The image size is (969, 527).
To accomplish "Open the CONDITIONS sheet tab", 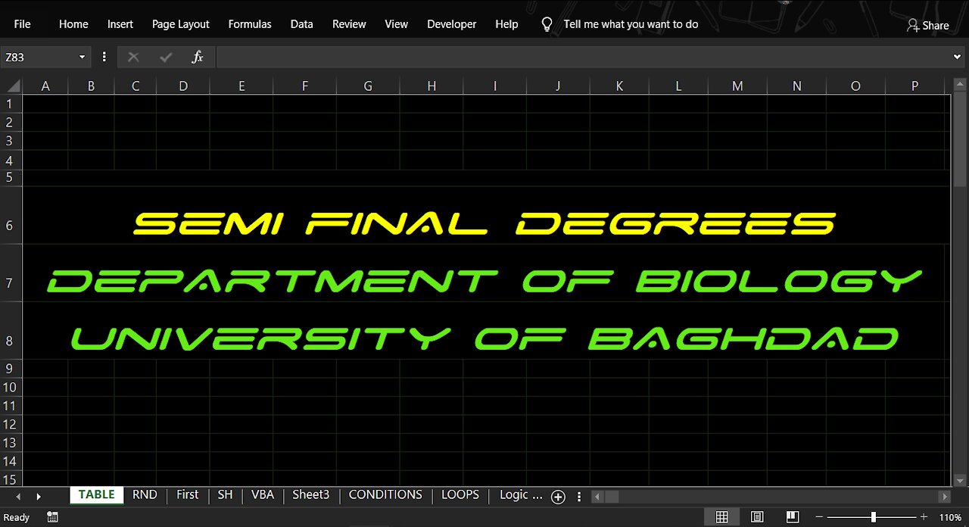I will pyautogui.click(x=385, y=494).
